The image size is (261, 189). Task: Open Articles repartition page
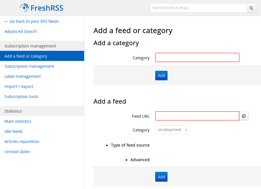pos(22,142)
